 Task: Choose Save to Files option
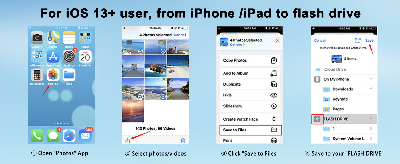(250, 130)
